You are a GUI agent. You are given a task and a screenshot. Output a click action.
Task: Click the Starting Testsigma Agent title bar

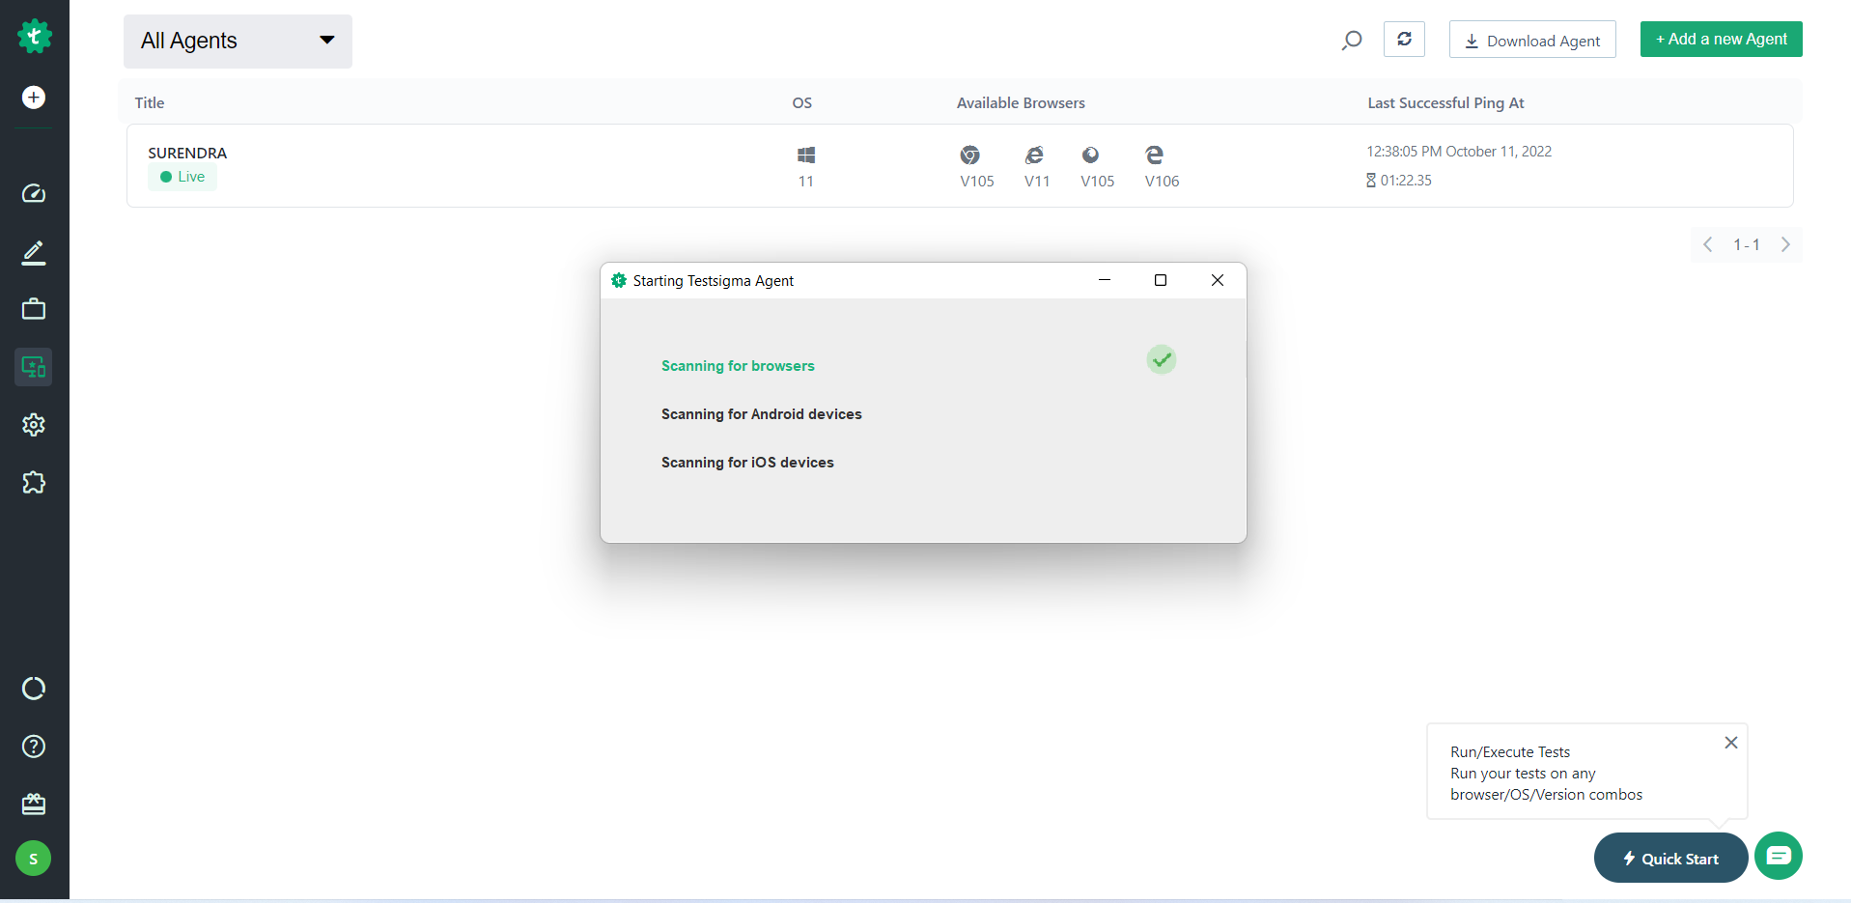pyautogui.click(x=923, y=280)
